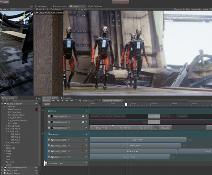Click the Add button in the Timeline Editor
The width and height of the screenshot is (212, 175).
[47, 104]
